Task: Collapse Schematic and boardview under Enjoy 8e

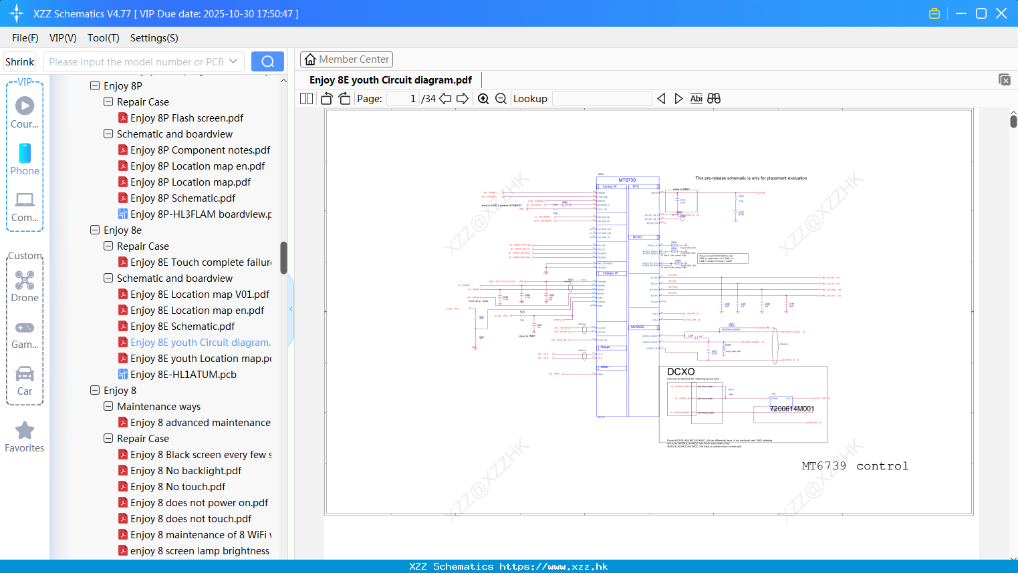Action: [108, 278]
